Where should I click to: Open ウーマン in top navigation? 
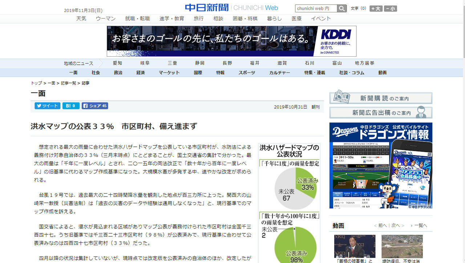pos(106,19)
